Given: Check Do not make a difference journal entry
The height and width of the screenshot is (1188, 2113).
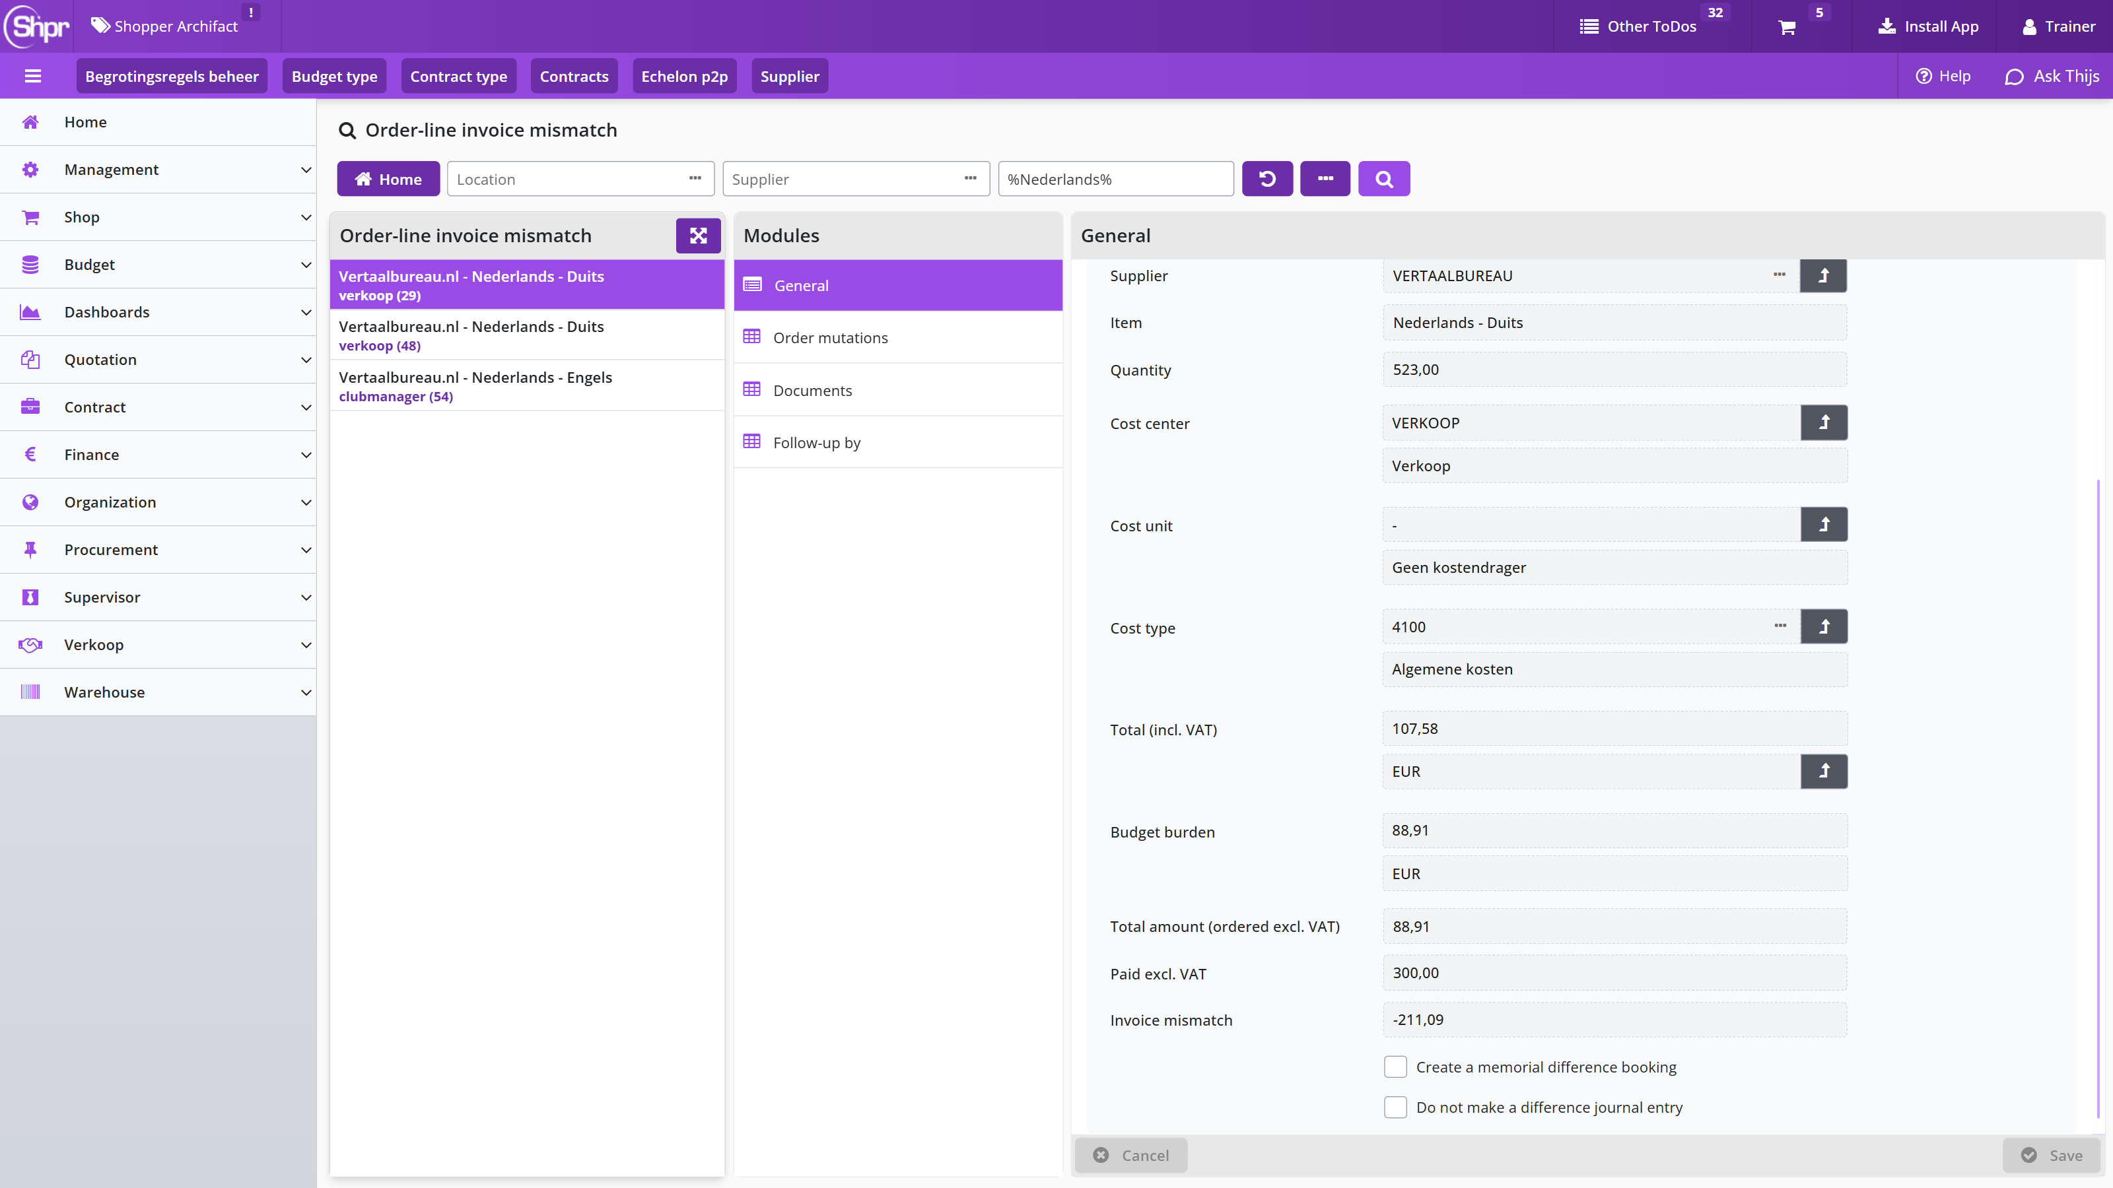Looking at the screenshot, I should pyautogui.click(x=1395, y=1107).
